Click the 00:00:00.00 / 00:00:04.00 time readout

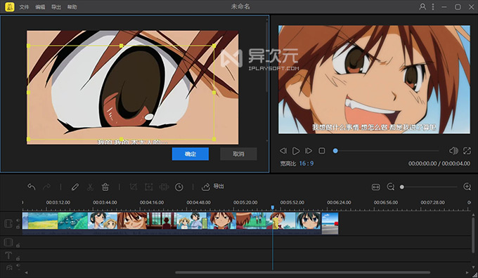[x=439, y=164]
